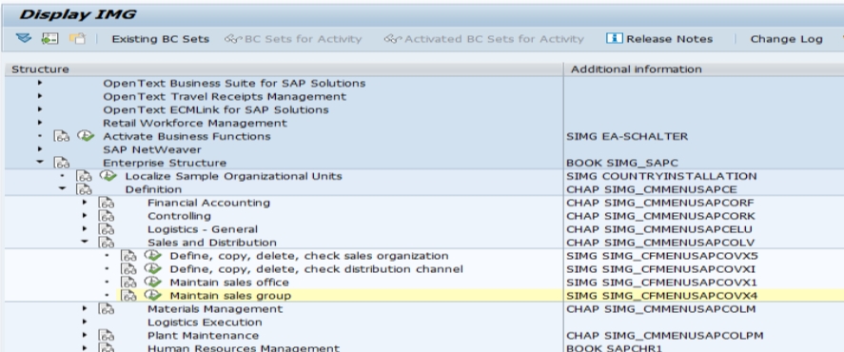Image resolution: width=844 pixels, height=352 pixels.
Task: Execute Define, copy, delete, check sales organization
Action: 153,255
